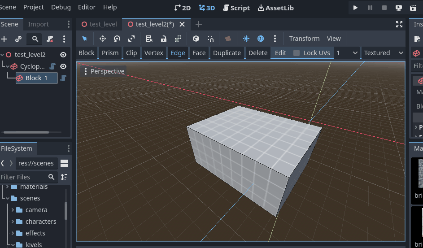This screenshot has width=423, height=248.
Task: Open the Perspective view menu
Action: click(x=104, y=71)
